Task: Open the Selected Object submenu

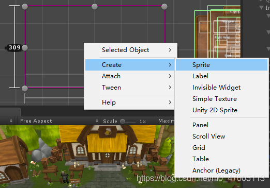Action: [x=130, y=50]
